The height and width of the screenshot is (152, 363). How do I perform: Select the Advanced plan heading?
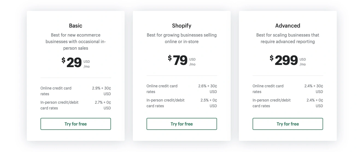coord(288,26)
